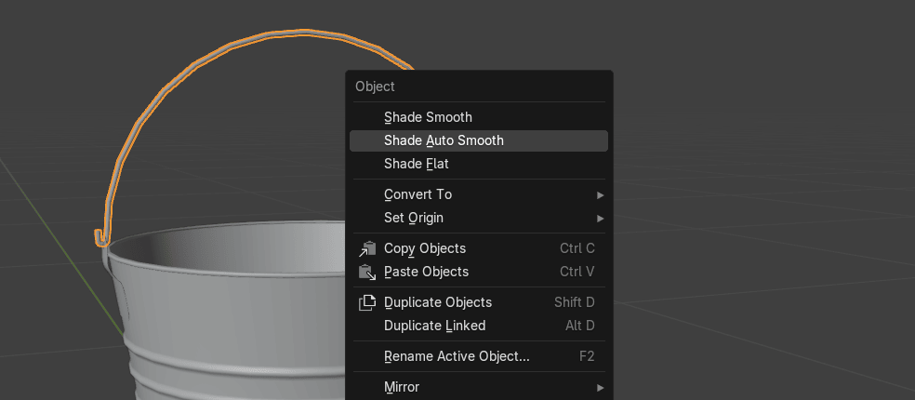Click the Set Origin menu label
Screen dimensions: 915x400
click(413, 218)
